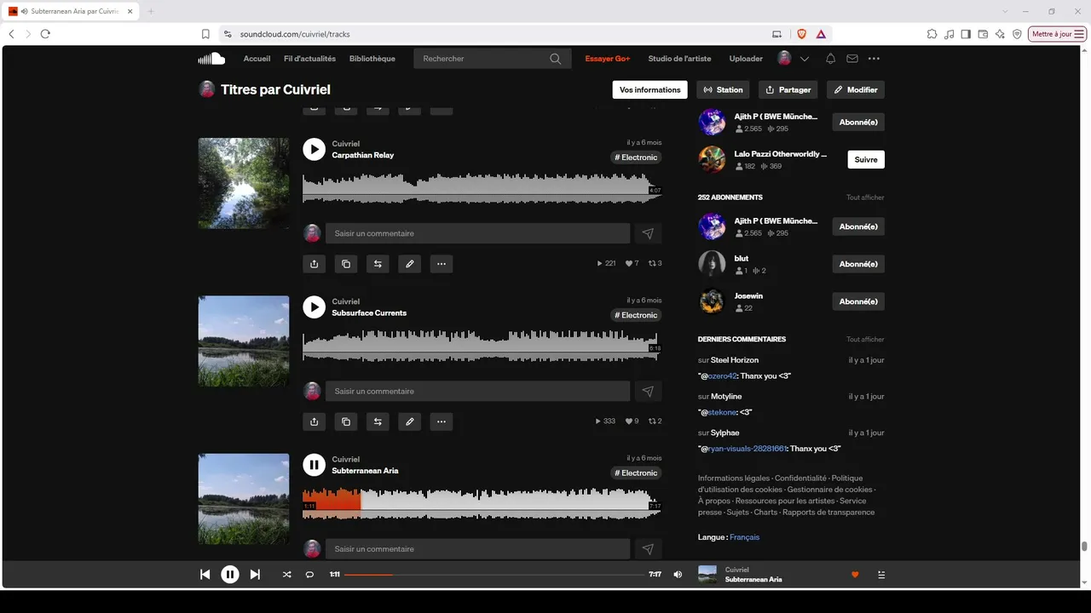1091x613 pixels.
Task: Seek within the Subterranean Aria waveform
Action: (482, 503)
